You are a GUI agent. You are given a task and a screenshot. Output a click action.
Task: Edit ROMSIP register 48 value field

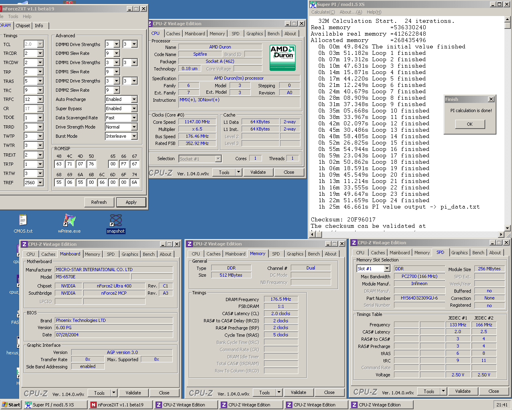tap(59, 164)
